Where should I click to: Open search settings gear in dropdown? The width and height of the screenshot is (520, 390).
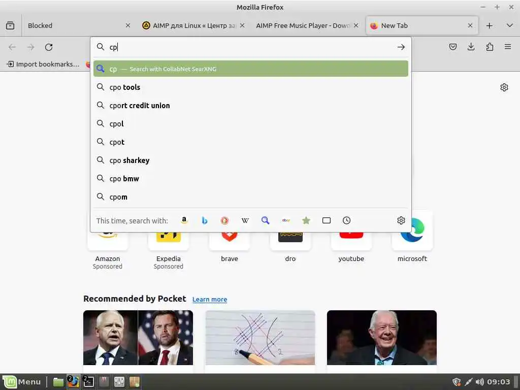tap(401, 220)
